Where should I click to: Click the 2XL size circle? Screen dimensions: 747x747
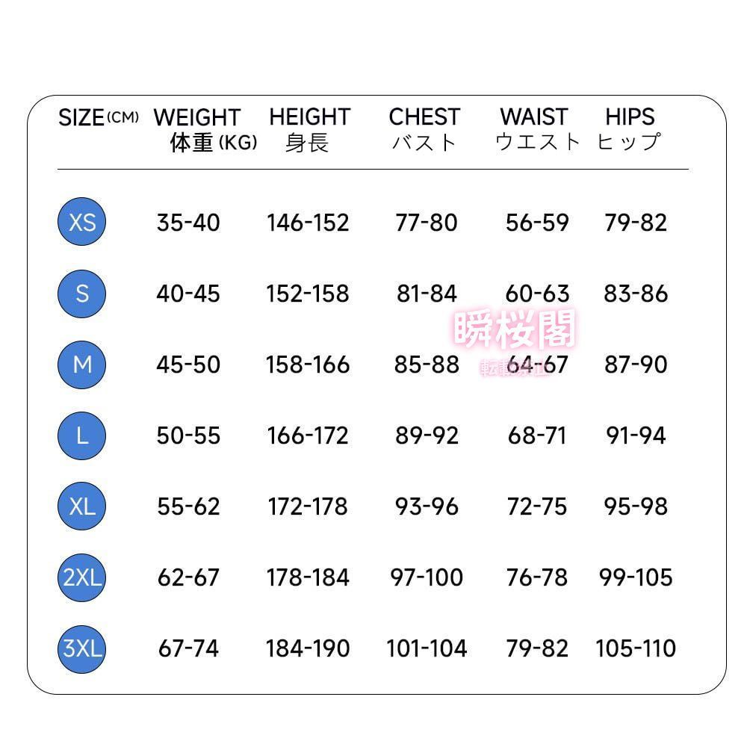[x=82, y=577]
